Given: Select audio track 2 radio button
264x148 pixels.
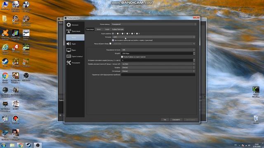Looking at the screenshot, I should click(118, 34).
